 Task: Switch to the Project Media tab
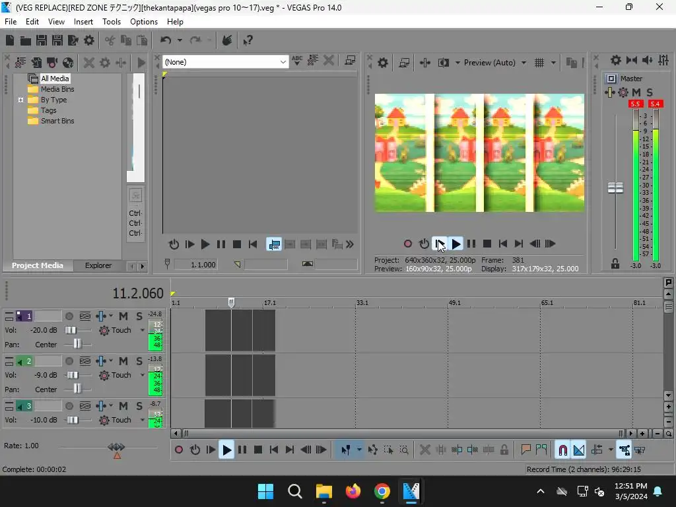38,265
